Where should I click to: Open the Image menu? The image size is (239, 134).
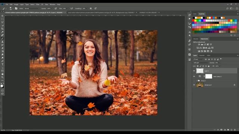pos(16,4)
